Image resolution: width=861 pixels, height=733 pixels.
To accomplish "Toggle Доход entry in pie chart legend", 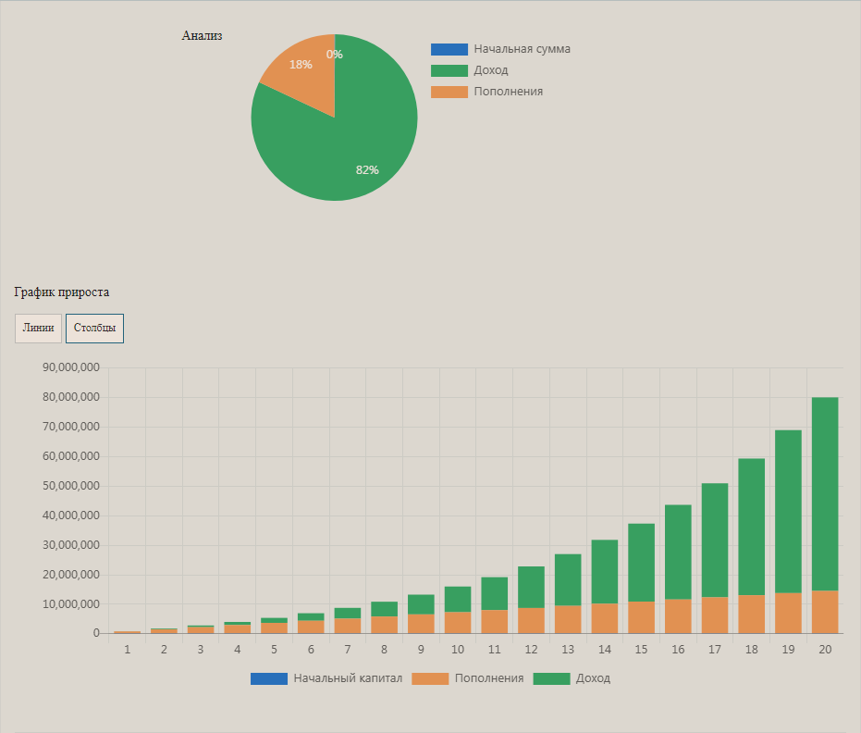I will tap(470, 70).
